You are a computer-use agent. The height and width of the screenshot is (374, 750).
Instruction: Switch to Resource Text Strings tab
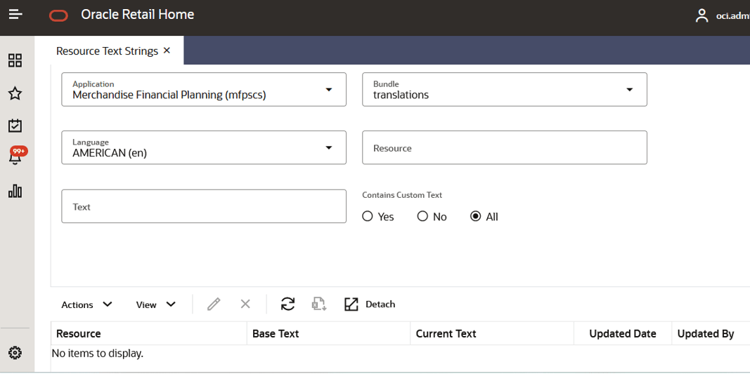coord(107,51)
